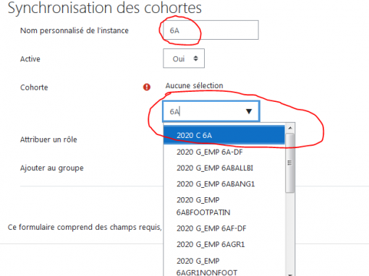This screenshot has width=369, height=276.
Task: Click the suggestion list's scroll-up arrow
Action: [x=290, y=128]
